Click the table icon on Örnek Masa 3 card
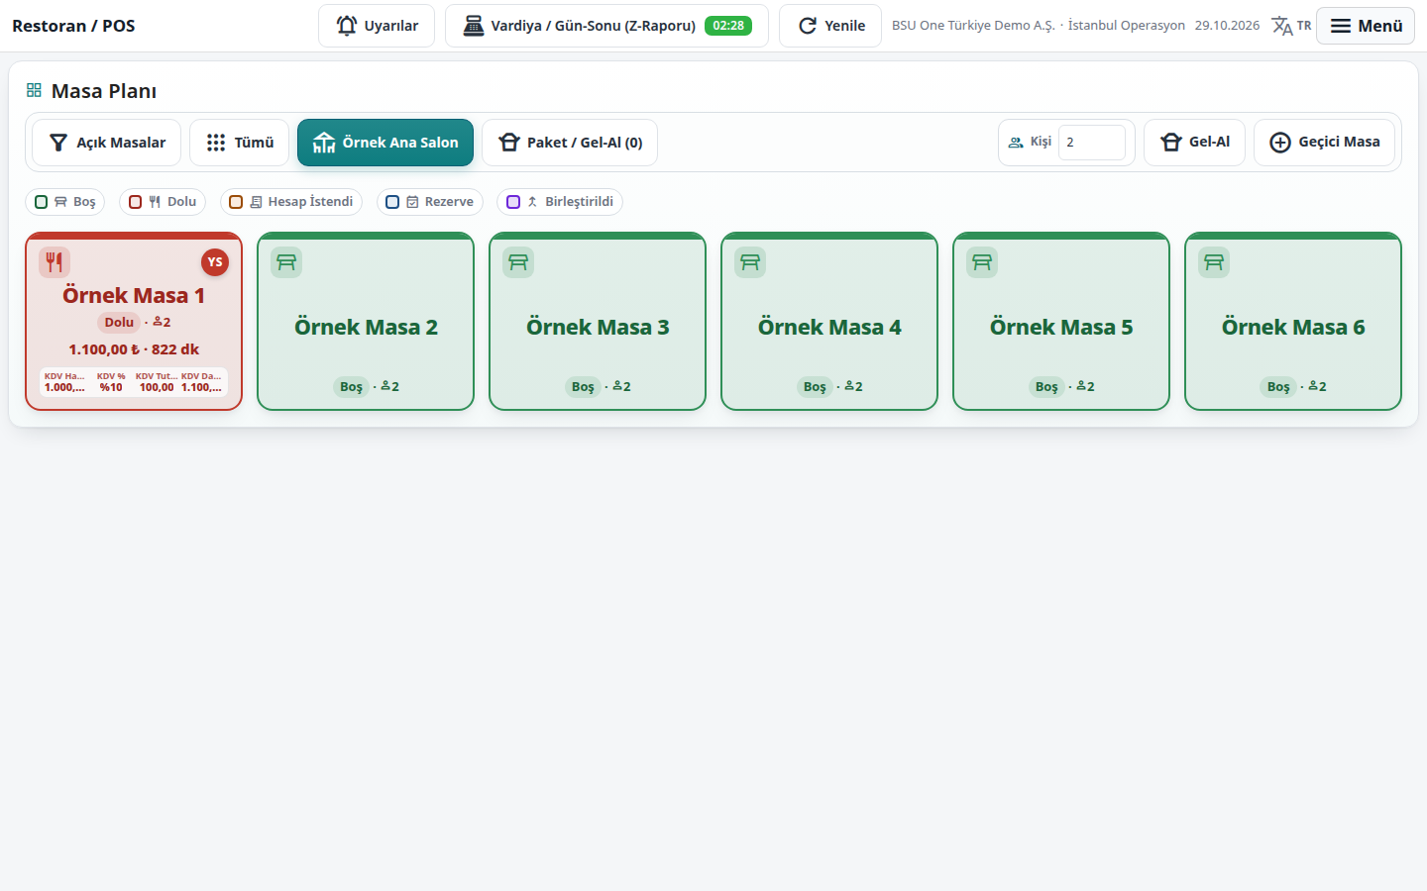 518,262
